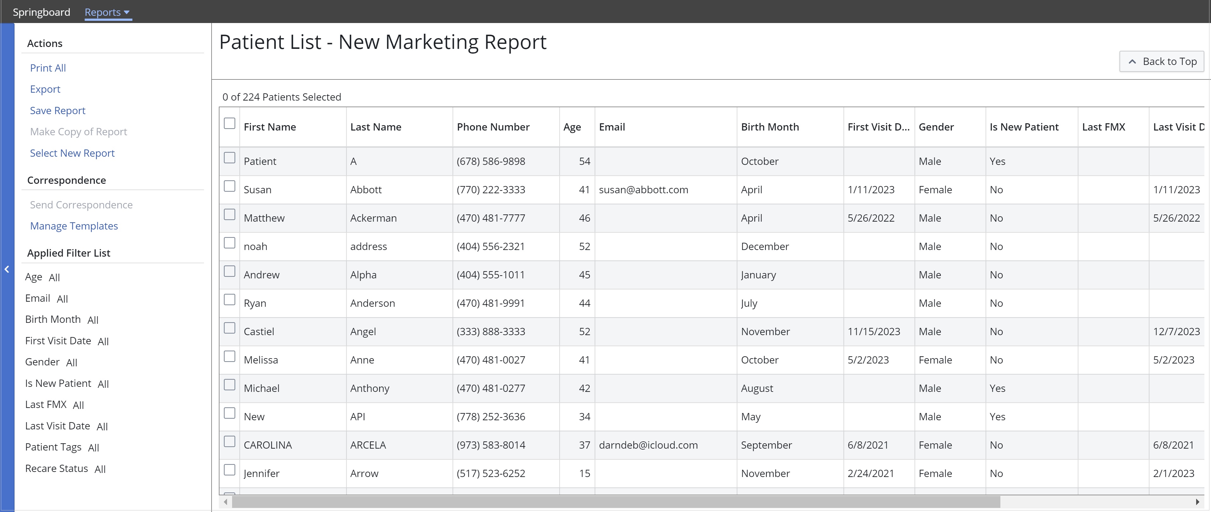
Task: Go to Springboard
Action: click(41, 12)
